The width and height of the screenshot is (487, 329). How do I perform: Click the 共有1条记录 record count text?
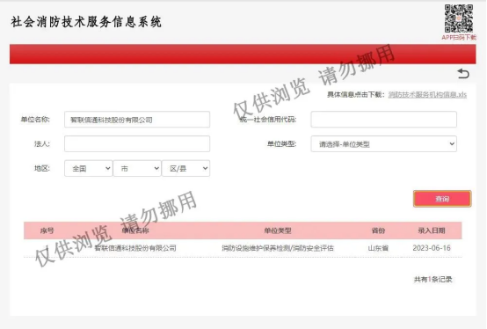tap(432, 279)
